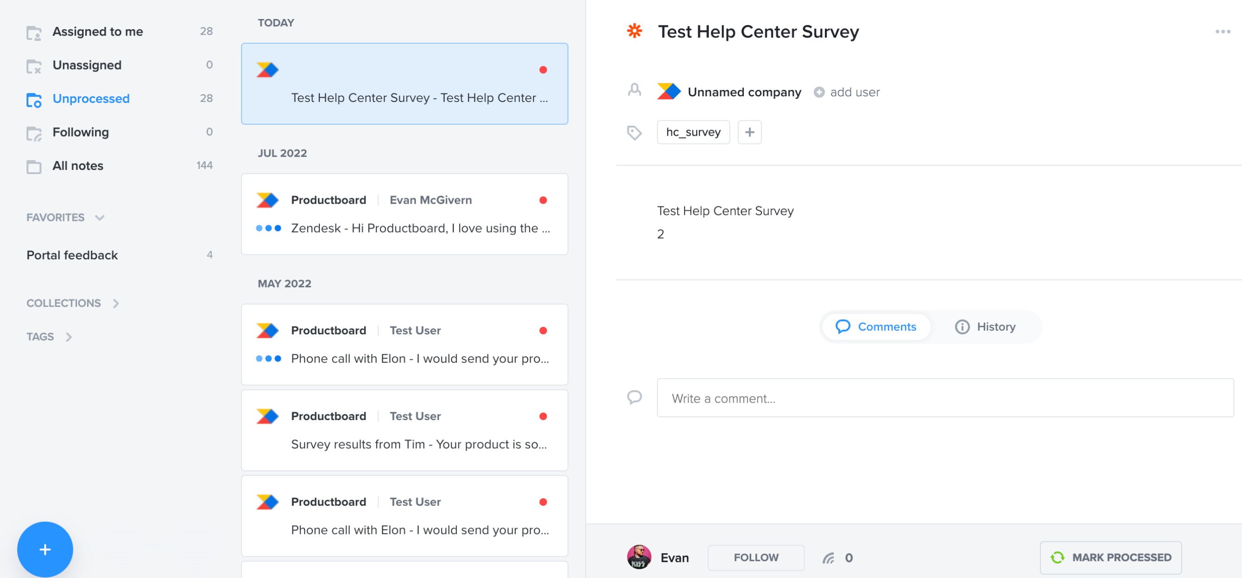This screenshot has width=1242, height=578.
Task: Click the note body value 2
Action: coord(660,234)
